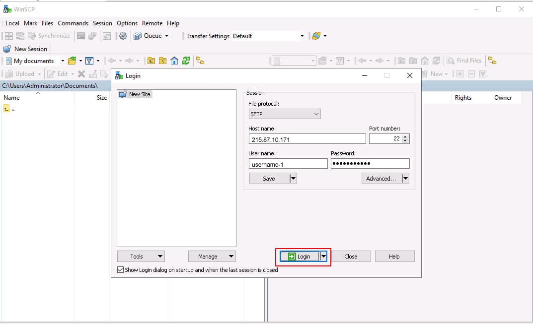The height and width of the screenshot is (324, 533).
Task: Open the Tools dropdown button
Action: (x=141, y=257)
